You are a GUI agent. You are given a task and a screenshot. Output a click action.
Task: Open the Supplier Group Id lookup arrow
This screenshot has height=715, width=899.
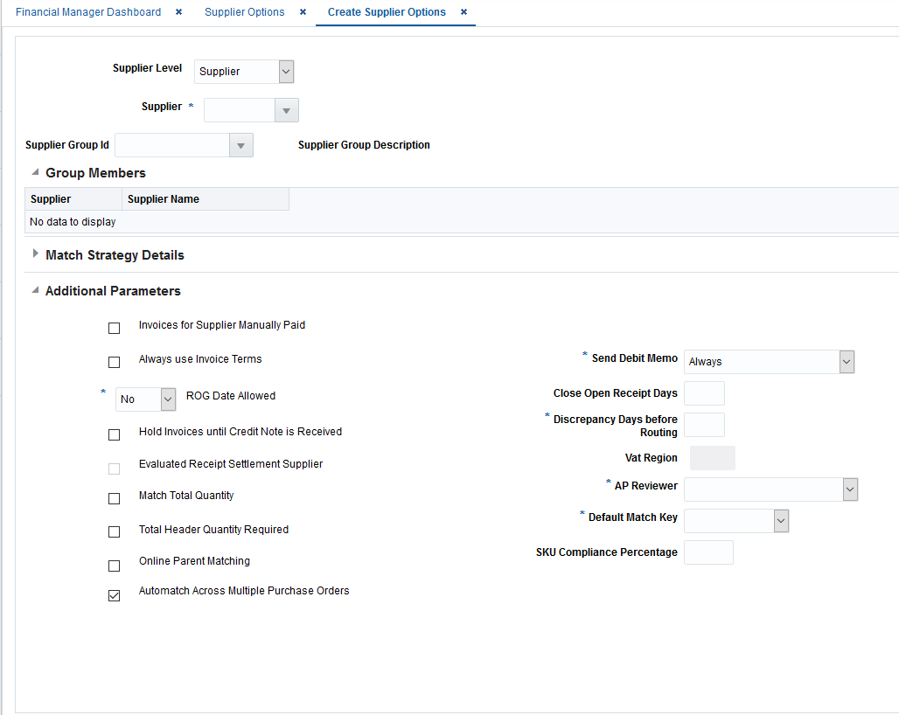pos(240,144)
